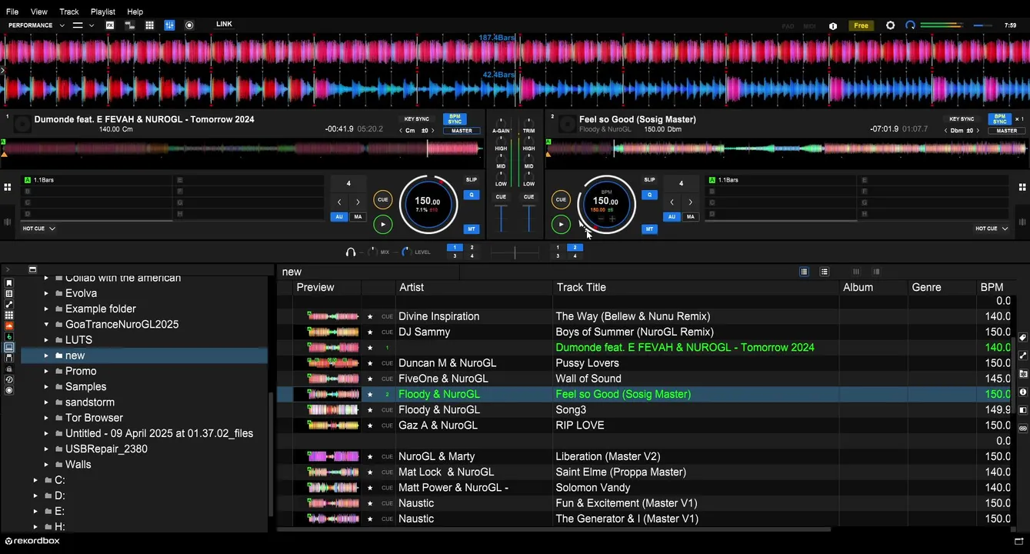Open settings gear icon
1030x554 pixels.
tap(891, 25)
